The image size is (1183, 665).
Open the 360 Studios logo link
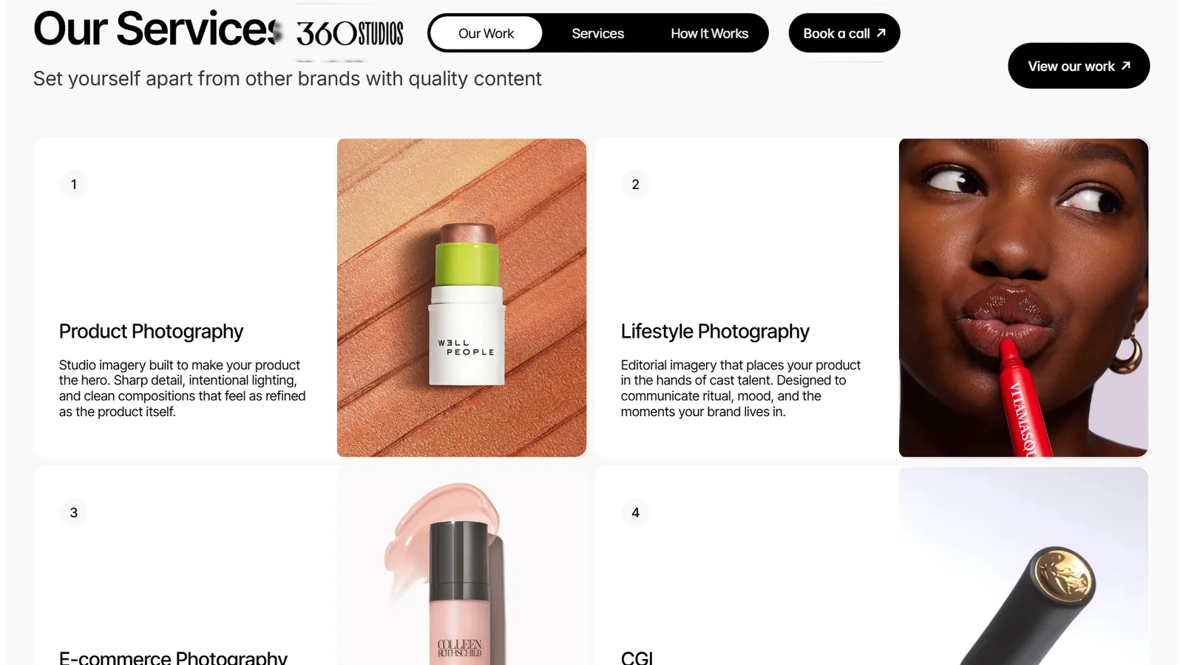(350, 33)
